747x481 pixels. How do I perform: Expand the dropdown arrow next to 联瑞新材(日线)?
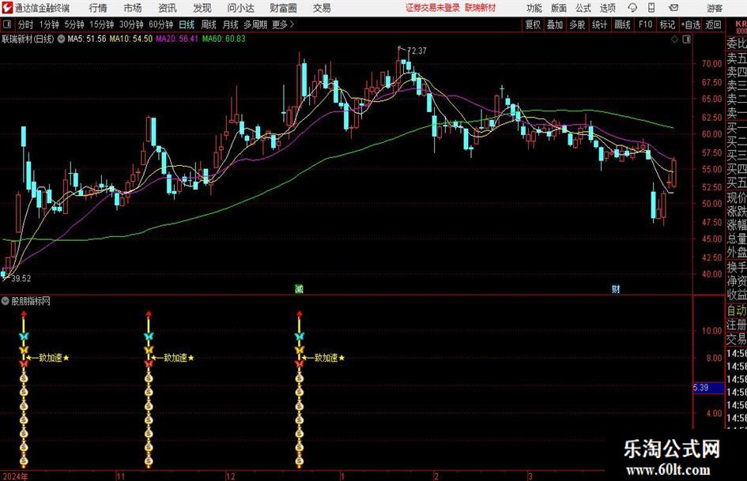[x=61, y=39]
